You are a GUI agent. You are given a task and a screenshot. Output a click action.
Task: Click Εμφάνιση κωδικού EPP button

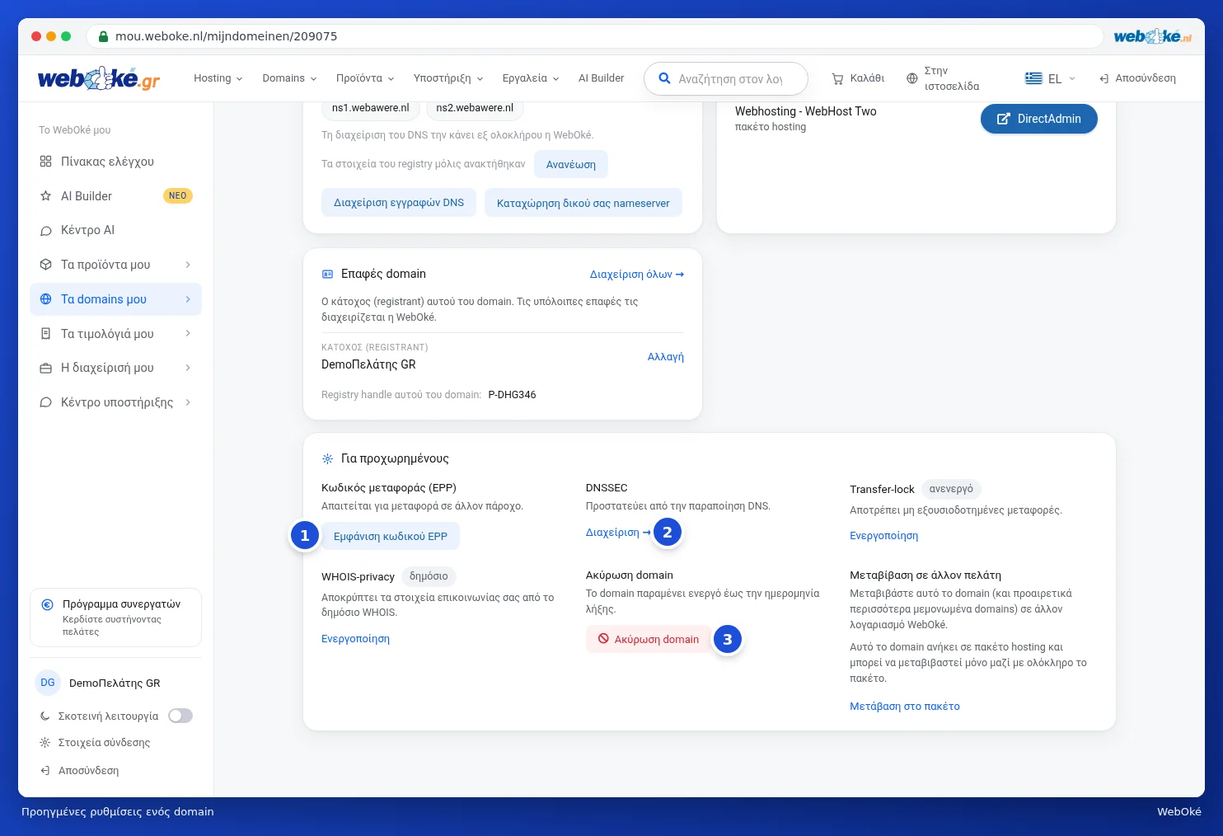tap(391, 537)
